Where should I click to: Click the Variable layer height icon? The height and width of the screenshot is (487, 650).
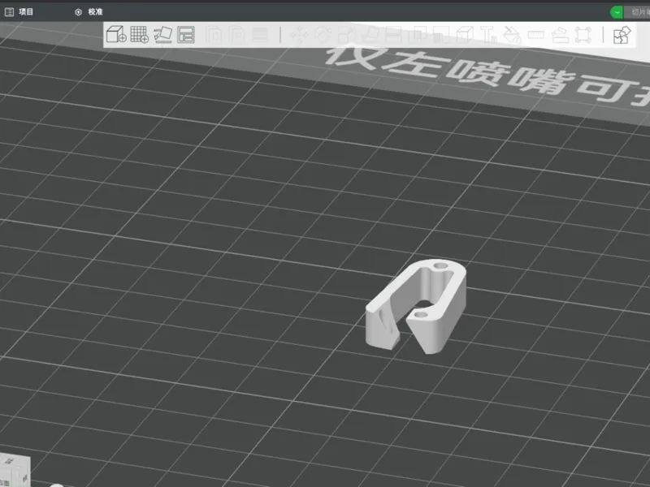coord(260,35)
